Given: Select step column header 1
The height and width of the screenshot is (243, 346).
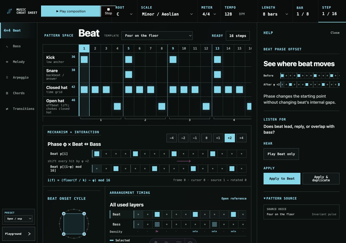Looking at the screenshot, I should (x=84, y=48).
